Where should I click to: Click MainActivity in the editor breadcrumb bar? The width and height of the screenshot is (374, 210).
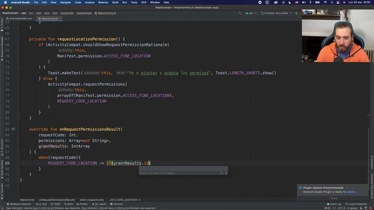click(27, 199)
